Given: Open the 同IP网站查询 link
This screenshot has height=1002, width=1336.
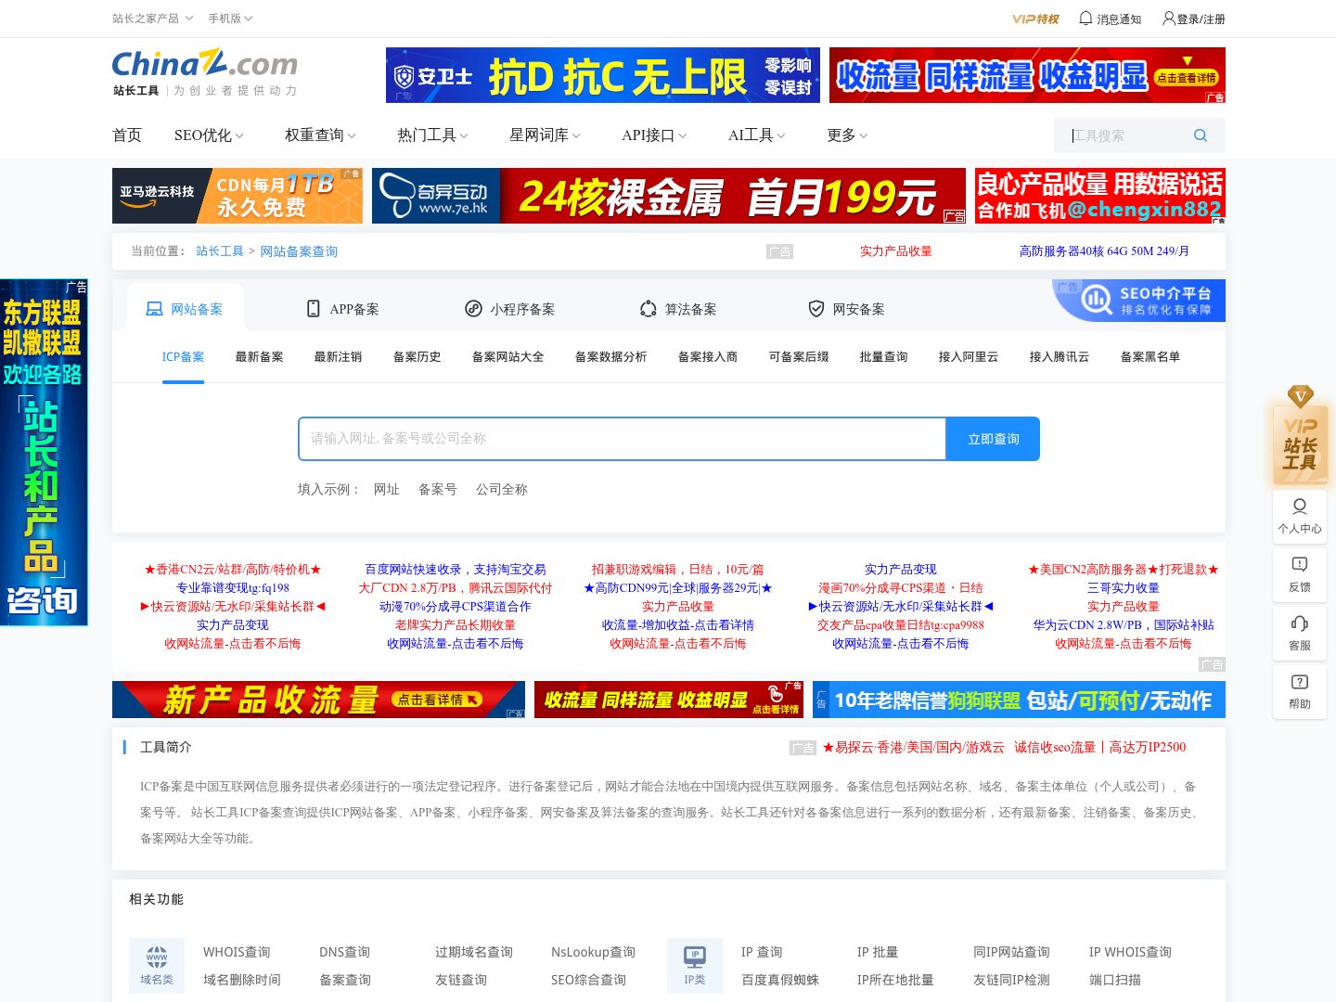Looking at the screenshot, I should click(1011, 952).
